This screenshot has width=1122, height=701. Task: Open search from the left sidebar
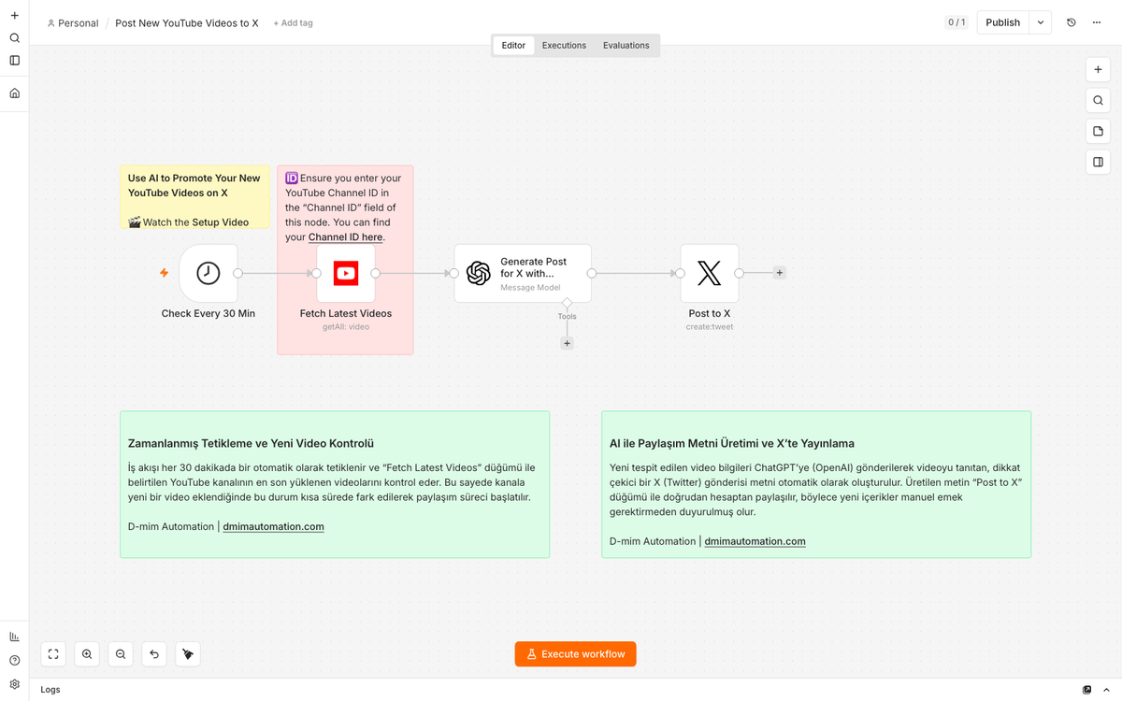(x=14, y=38)
